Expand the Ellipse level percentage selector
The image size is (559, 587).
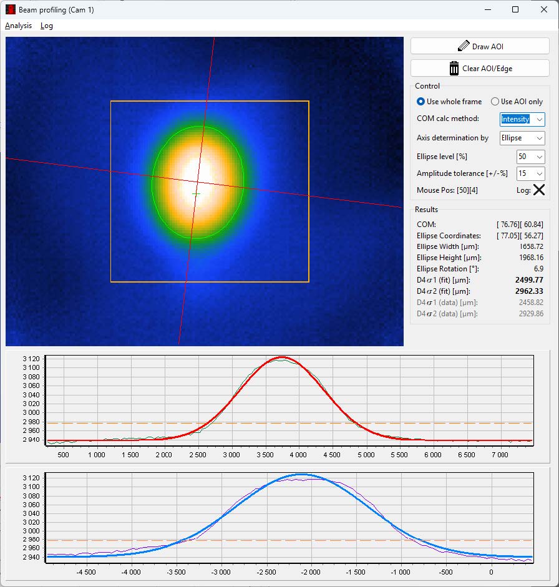538,157
